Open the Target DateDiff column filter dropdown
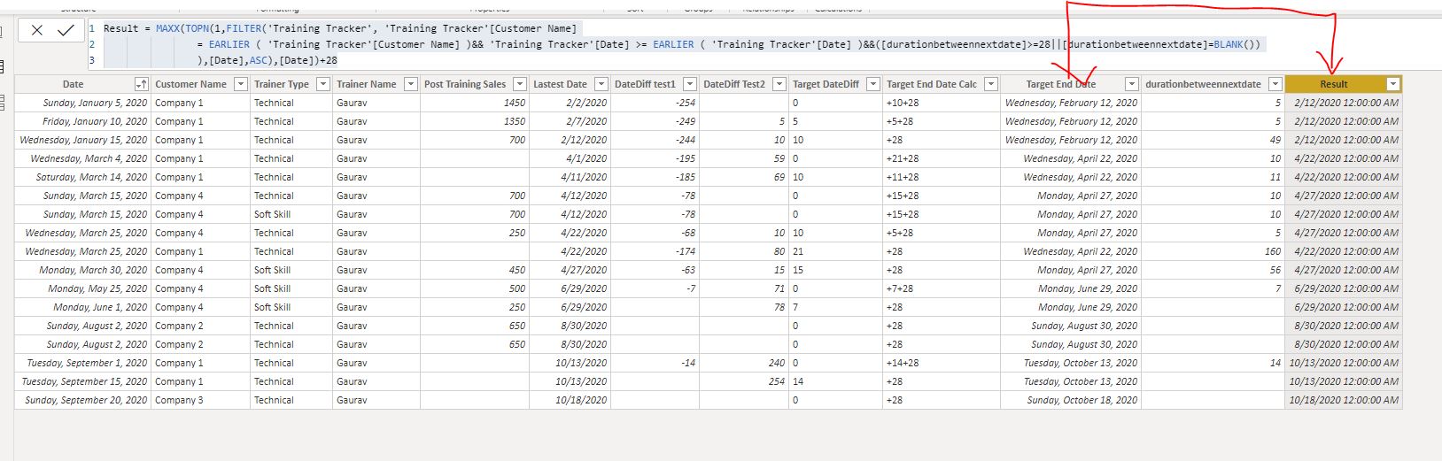1442x461 pixels. point(872,84)
